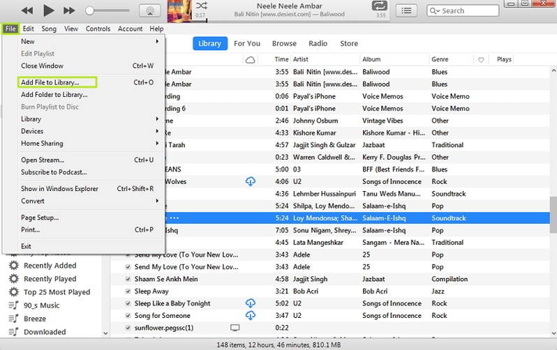Sort by the Artist column header

point(301,59)
